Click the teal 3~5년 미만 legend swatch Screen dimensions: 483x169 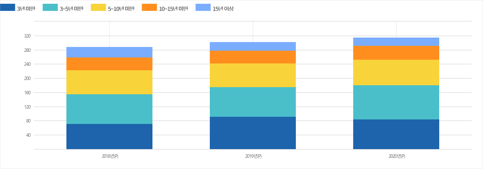(51, 8)
